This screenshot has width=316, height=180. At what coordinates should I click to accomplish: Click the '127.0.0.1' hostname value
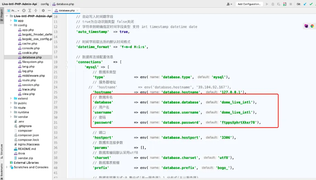click(231, 92)
